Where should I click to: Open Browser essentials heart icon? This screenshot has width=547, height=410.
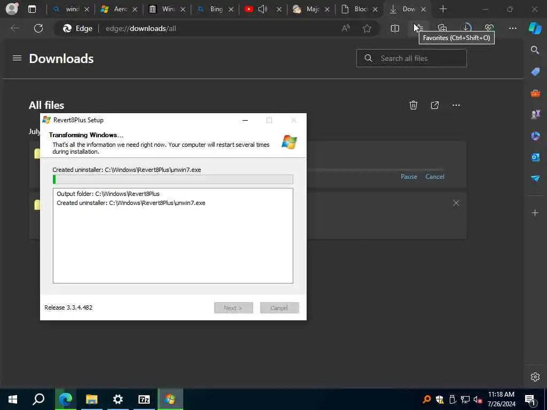pyautogui.click(x=489, y=28)
